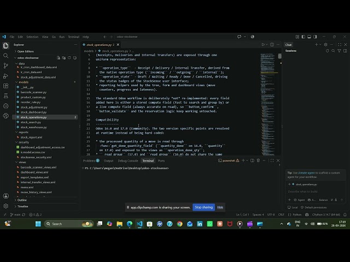Open the Testing flask view
Viewport: 350px width, 262px height.
pos(6,96)
